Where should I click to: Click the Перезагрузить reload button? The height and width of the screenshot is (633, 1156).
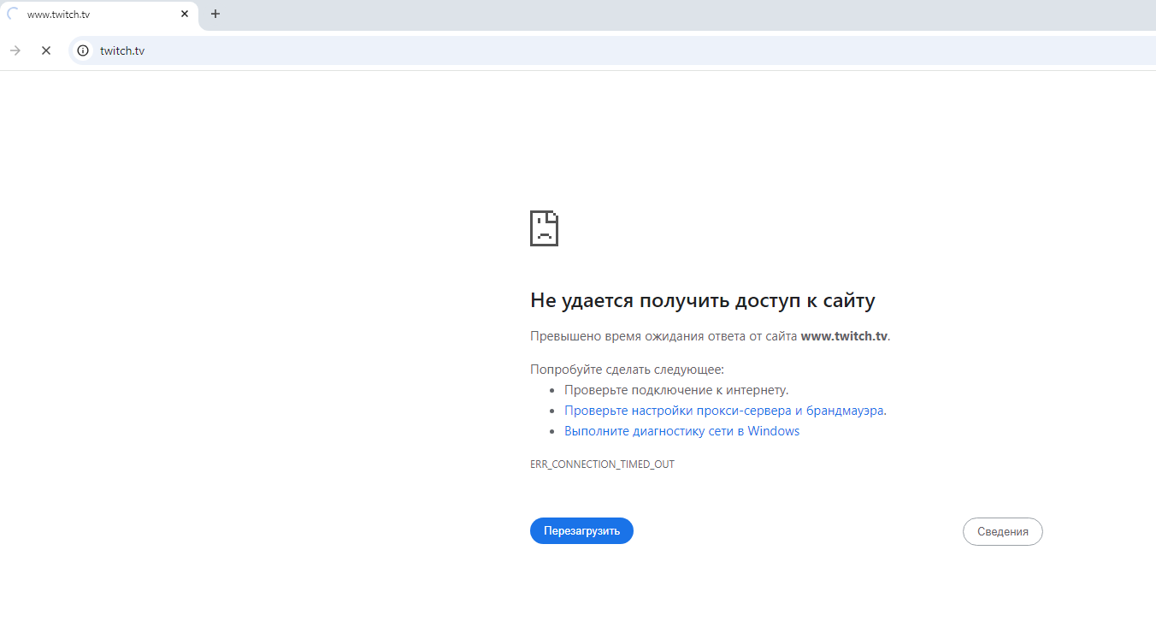point(581,530)
